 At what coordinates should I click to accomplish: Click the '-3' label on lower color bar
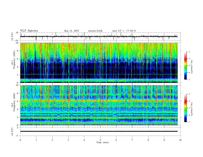pyautogui.click(x=189, y=94)
